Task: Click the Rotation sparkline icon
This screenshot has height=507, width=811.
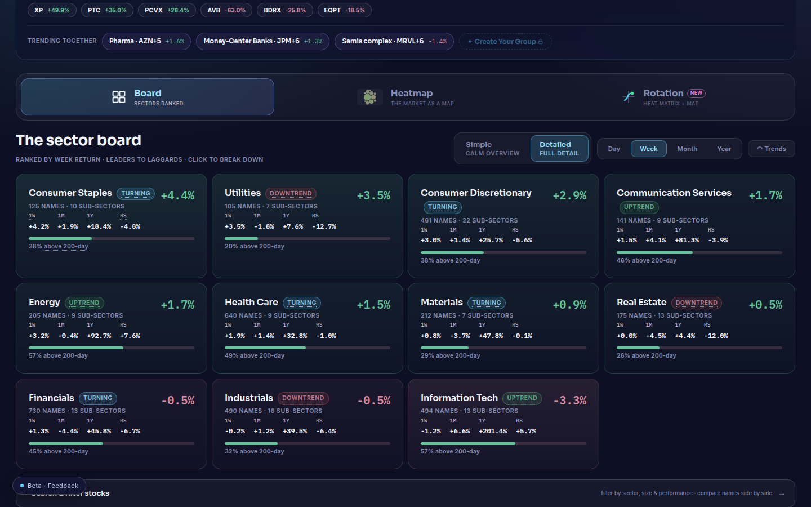Action: tap(629, 97)
